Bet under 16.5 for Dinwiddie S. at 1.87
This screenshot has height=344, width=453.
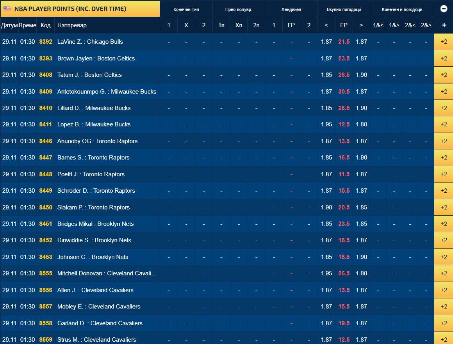point(326,240)
